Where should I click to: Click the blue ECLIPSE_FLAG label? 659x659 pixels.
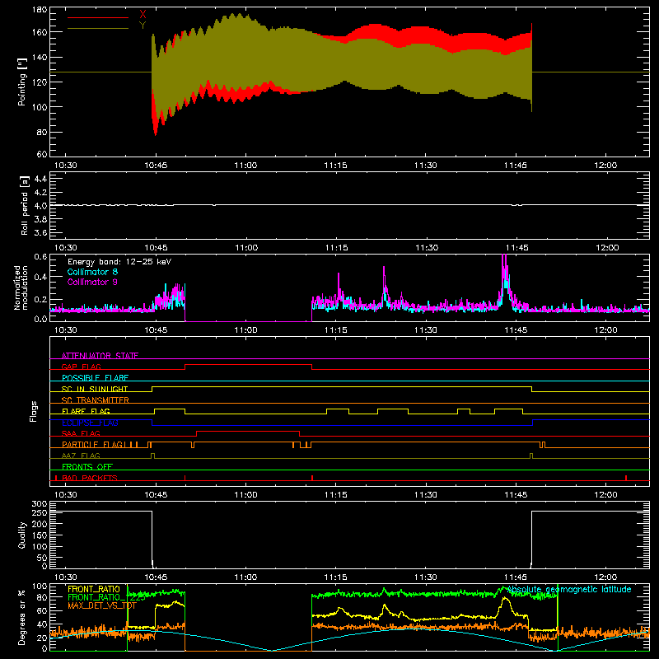(90, 423)
